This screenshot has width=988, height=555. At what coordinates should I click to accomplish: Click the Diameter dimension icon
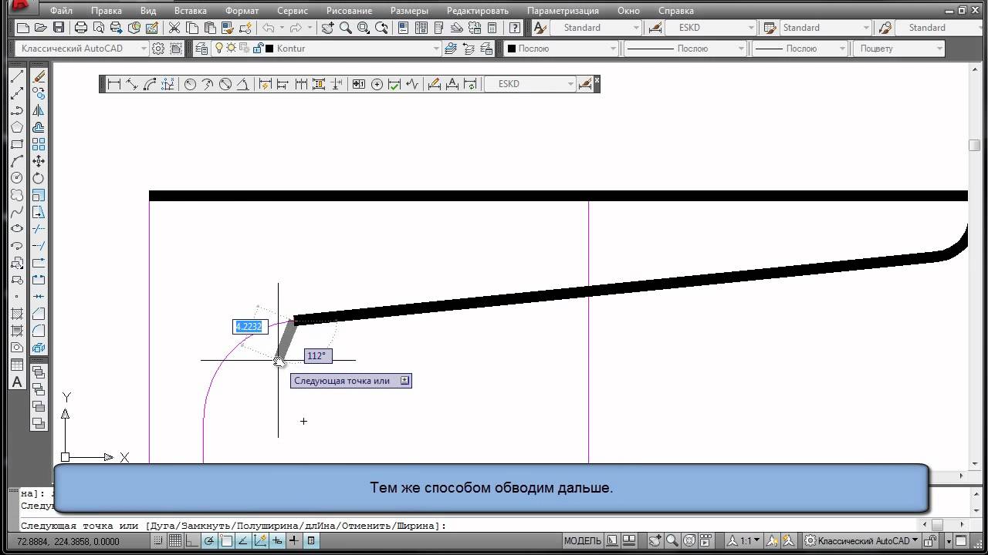click(225, 84)
